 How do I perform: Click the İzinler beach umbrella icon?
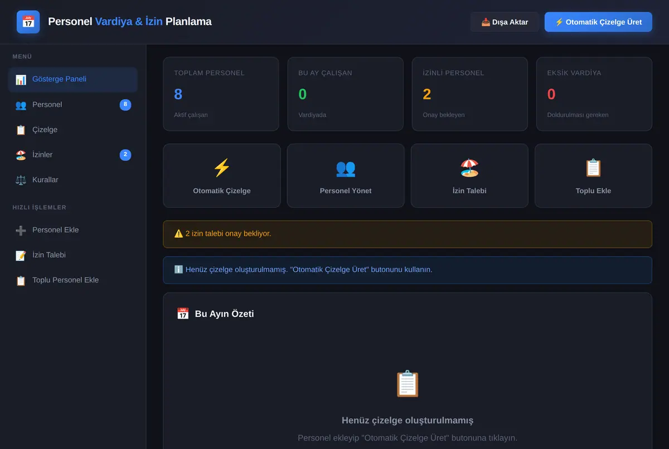[x=21, y=155]
